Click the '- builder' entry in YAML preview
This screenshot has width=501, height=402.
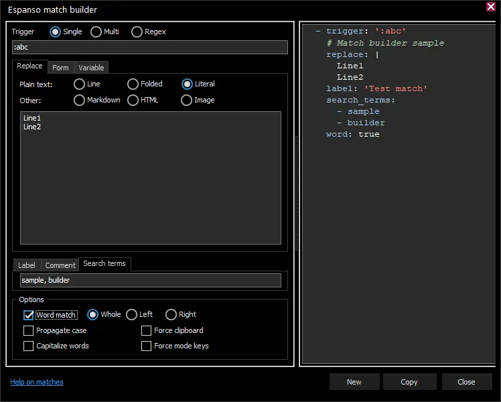coord(361,123)
